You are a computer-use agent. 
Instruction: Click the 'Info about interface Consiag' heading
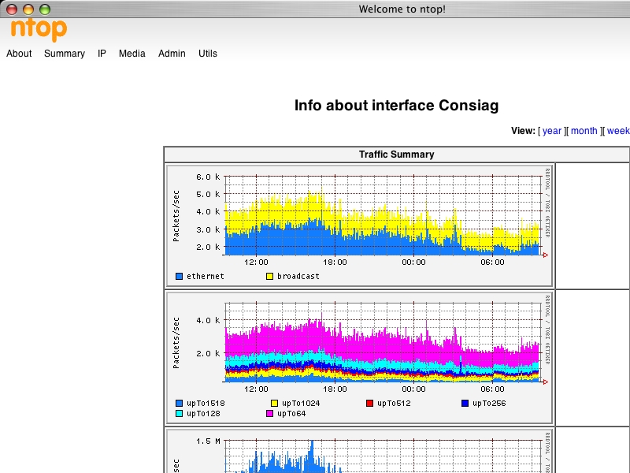[x=397, y=106]
